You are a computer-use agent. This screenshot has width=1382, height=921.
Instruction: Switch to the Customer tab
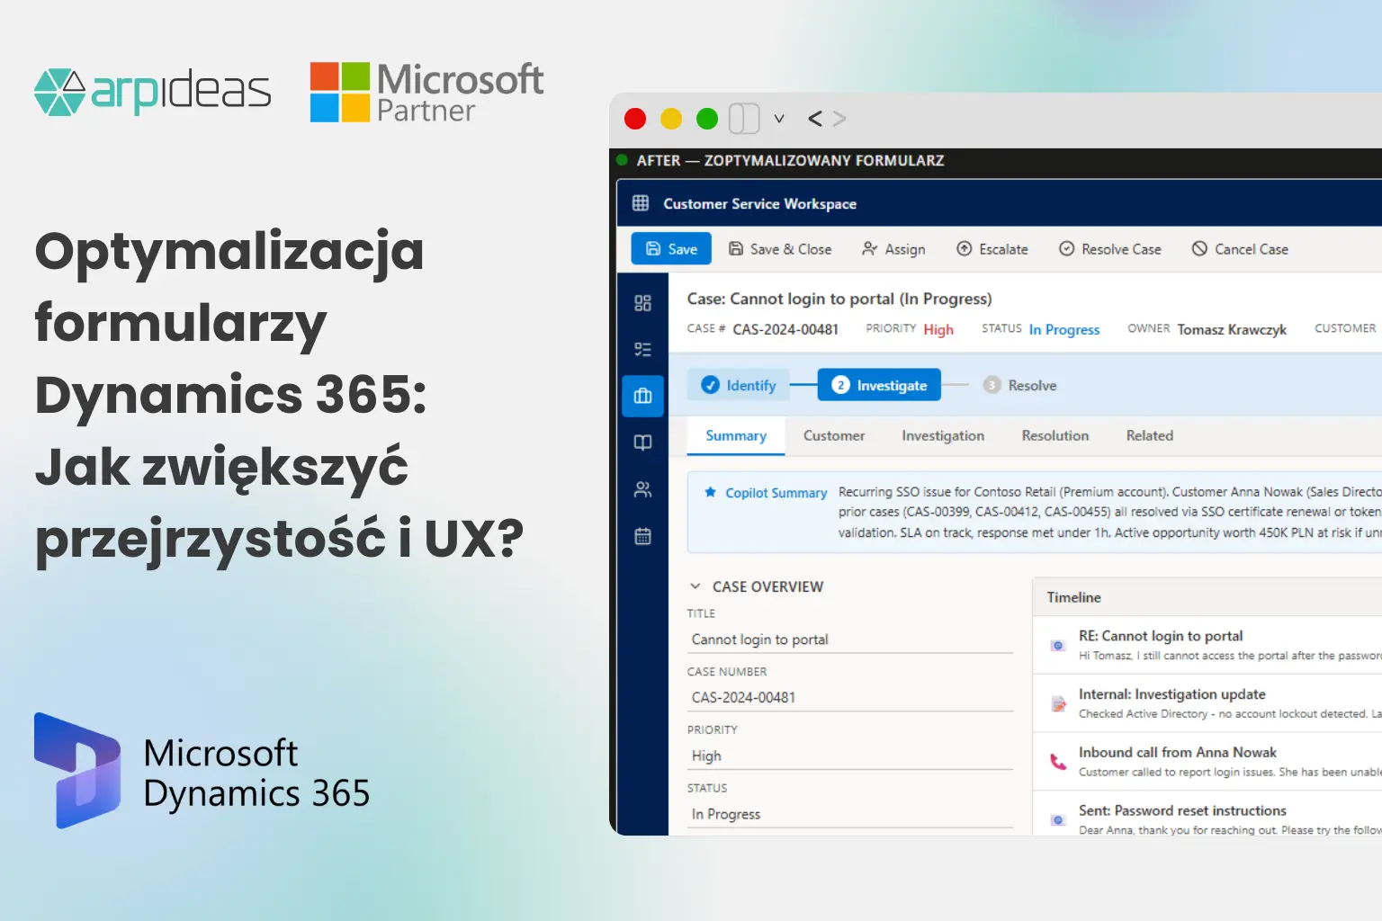(833, 435)
